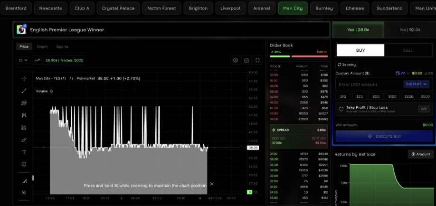Switch to the Depth tab
The width and height of the screenshot is (436, 206).
(42, 47)
